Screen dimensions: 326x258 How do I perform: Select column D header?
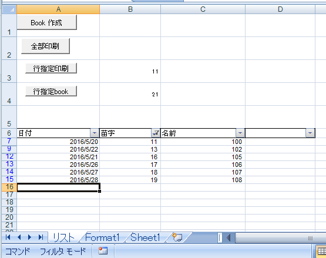click(280, 9)
